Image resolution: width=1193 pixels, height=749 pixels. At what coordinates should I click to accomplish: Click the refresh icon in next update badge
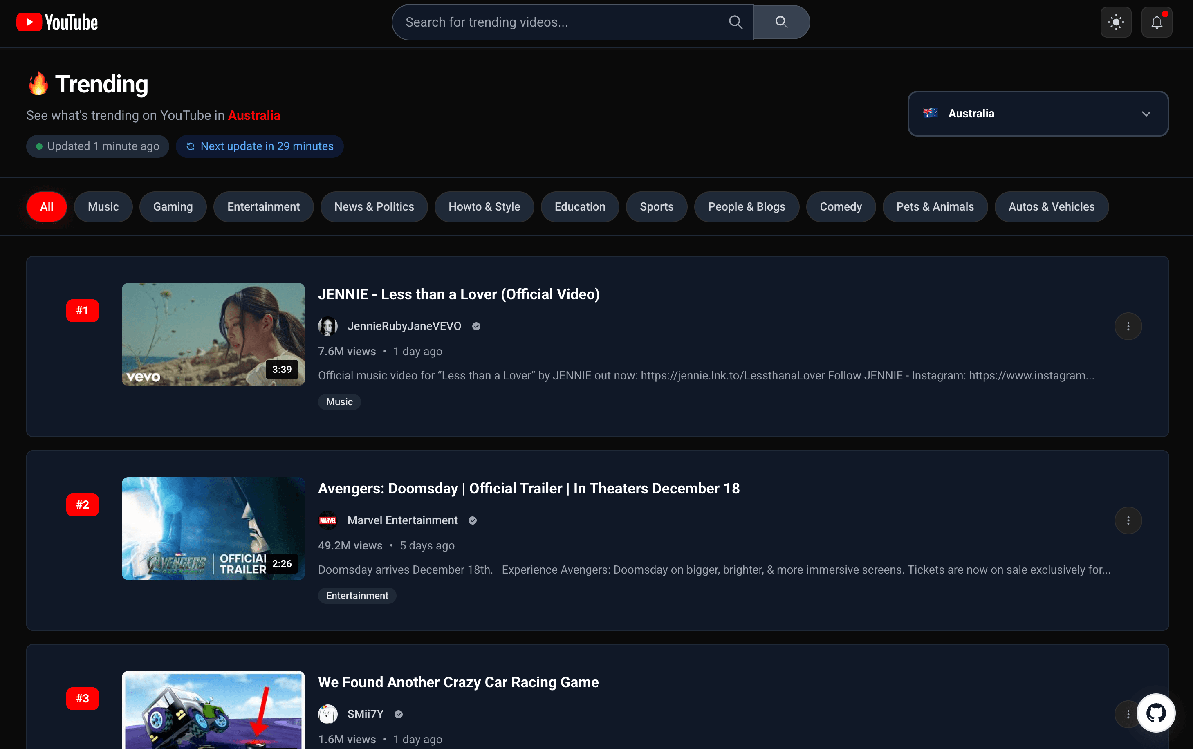pos(190,146)
